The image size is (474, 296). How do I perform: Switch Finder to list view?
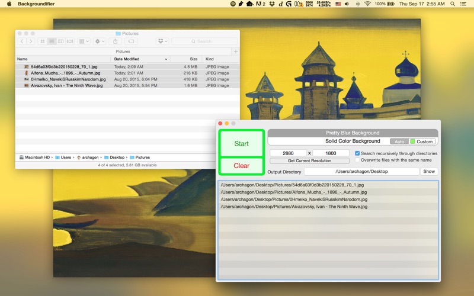(52, 41)
